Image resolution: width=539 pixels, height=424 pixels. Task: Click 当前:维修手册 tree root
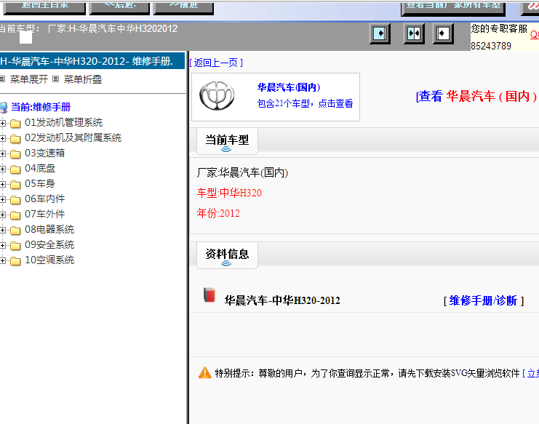[41, 107]
